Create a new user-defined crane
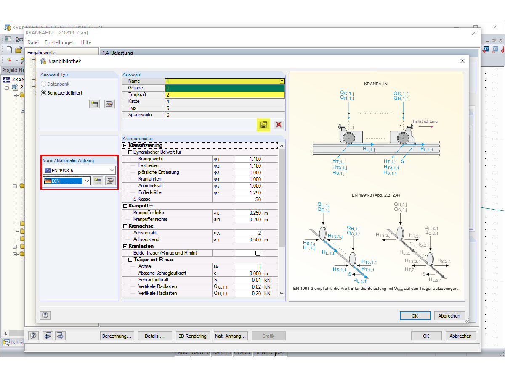 (94, 104)
